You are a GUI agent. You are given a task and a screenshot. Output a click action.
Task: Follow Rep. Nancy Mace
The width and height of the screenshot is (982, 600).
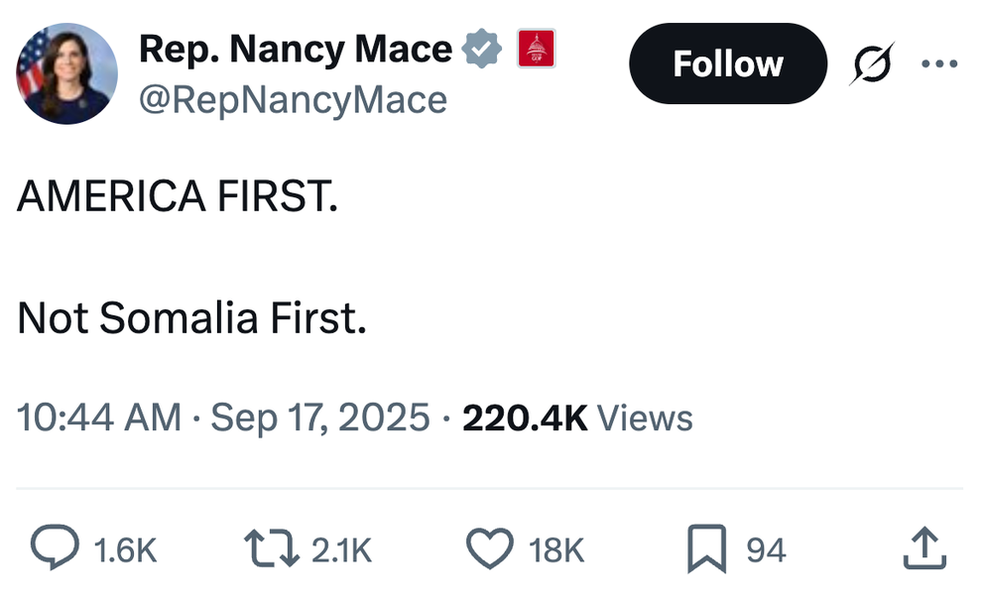coord(727,62)
